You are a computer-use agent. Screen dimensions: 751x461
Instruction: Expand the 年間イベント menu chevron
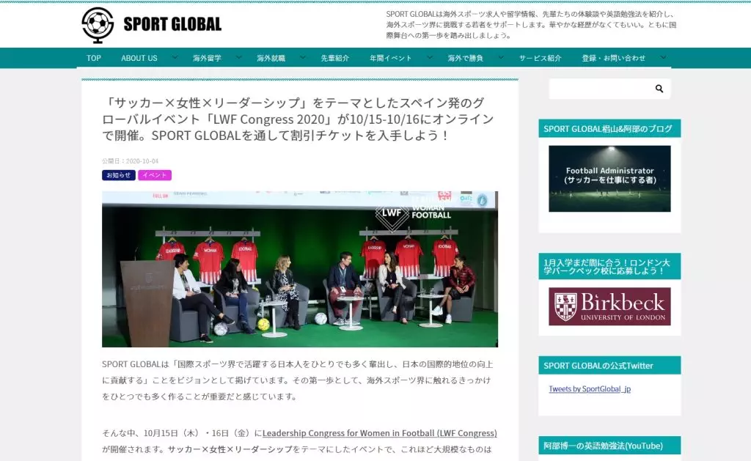[x=429, y=57]
